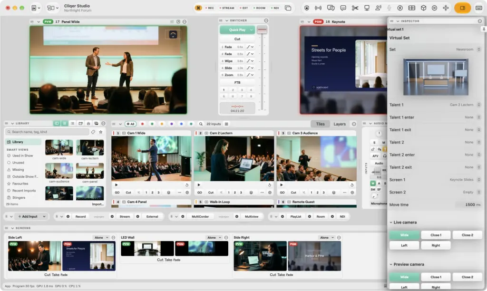Switch to the Layers tab
487x291 pixels.
click(x=340, y=124)
